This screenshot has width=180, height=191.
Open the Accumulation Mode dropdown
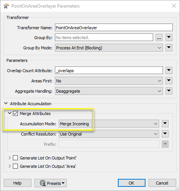tap(109, 124)
